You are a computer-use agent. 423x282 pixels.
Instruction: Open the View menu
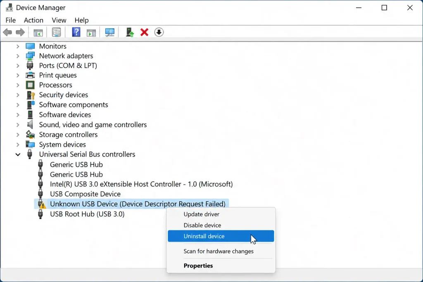click(59, 20)
